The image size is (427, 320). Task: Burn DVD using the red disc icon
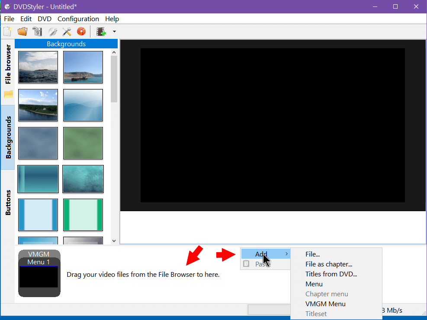click(81, 32)
